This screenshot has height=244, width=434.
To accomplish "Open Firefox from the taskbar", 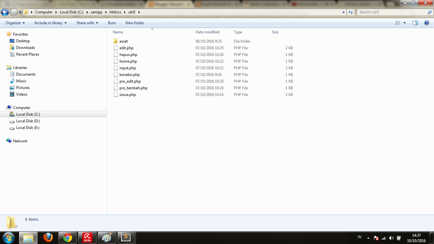I will pyautogui.click(x=48, y=237).
